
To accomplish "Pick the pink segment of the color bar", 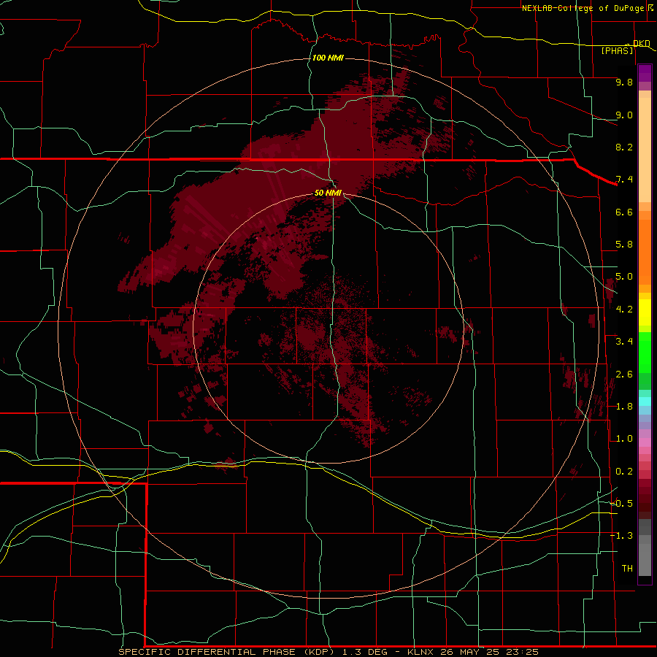I will click(645, 442).
